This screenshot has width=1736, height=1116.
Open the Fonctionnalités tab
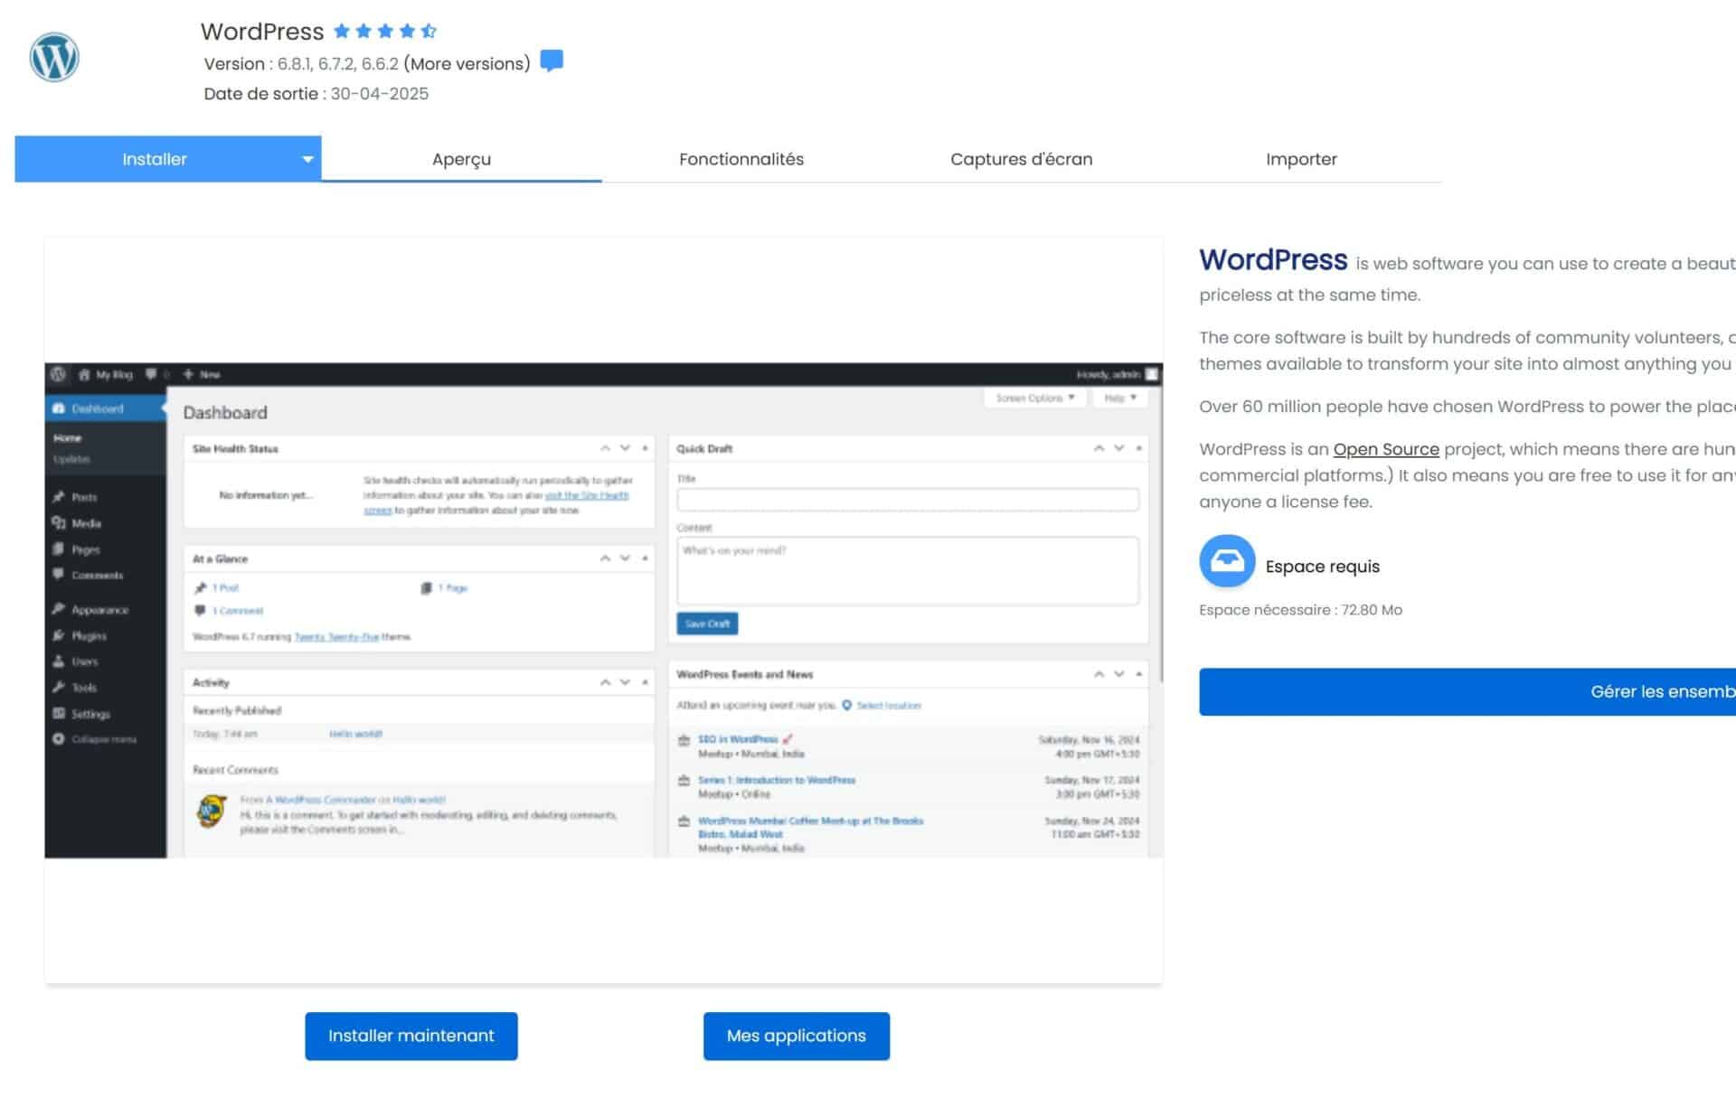tap(741, 159)
